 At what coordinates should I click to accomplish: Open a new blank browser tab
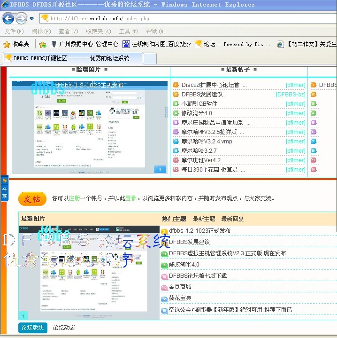150,59
